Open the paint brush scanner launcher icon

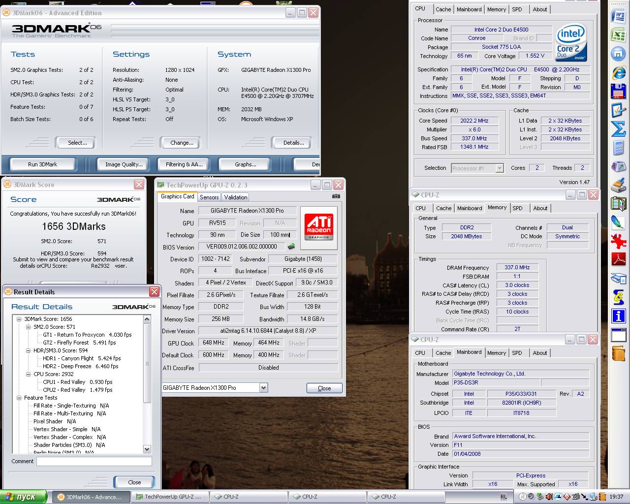click(618, 185)
